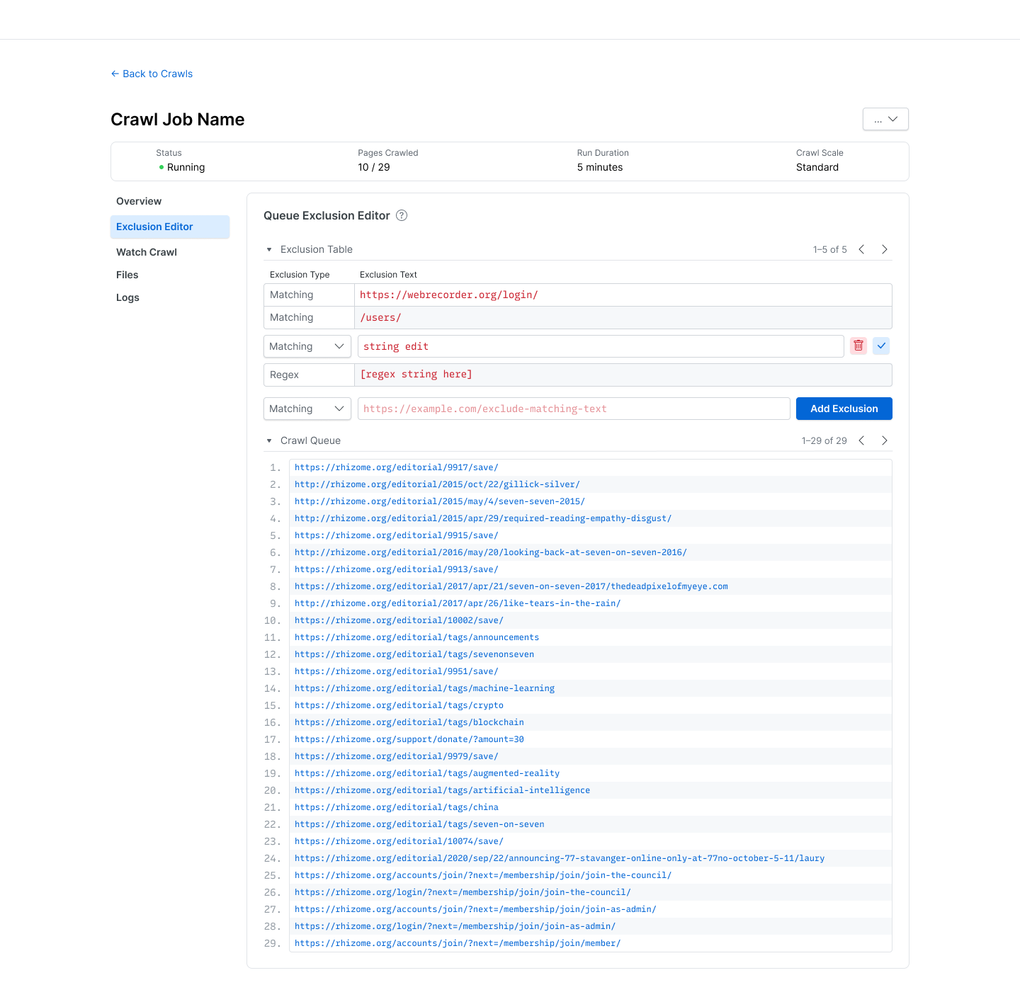1020x997 pixels.
Task: Go to next page of exclusions
Action: click(x=884, y=249)
